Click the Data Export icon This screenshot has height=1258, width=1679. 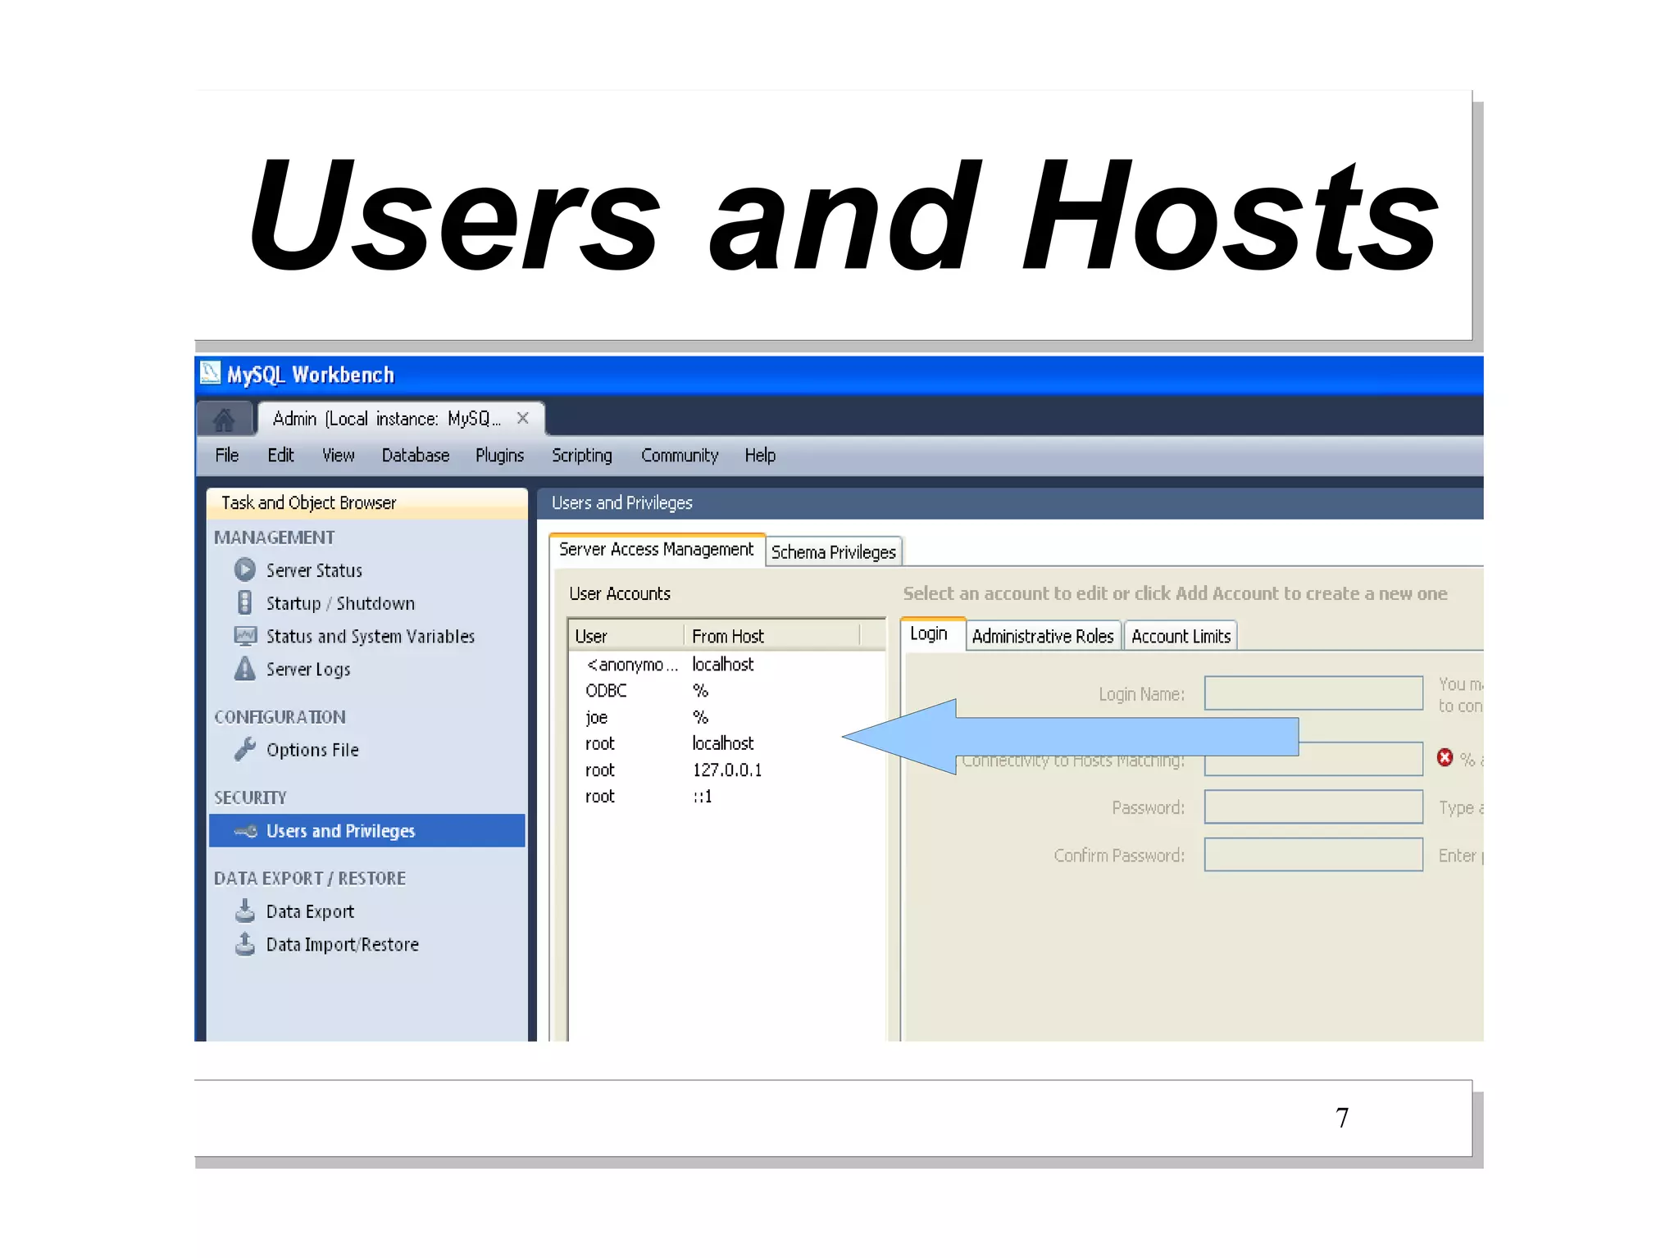coord(244,911)
